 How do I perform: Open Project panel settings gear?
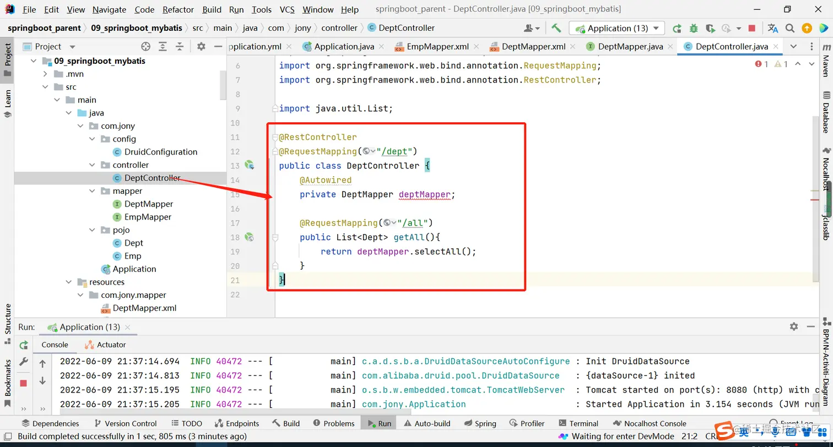201,47
